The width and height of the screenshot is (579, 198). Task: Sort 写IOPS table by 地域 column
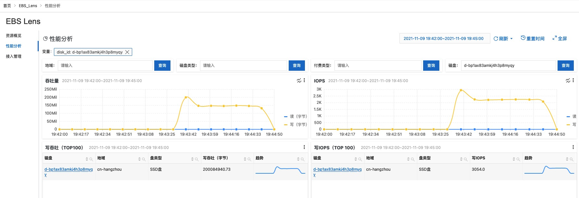pos(408,159)
